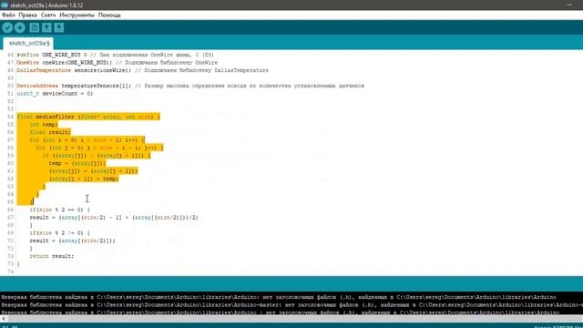Click the outer 'for (int i = 0' loop line
Image resolution: width=583 pixels, height=328 pixels.
87,140
